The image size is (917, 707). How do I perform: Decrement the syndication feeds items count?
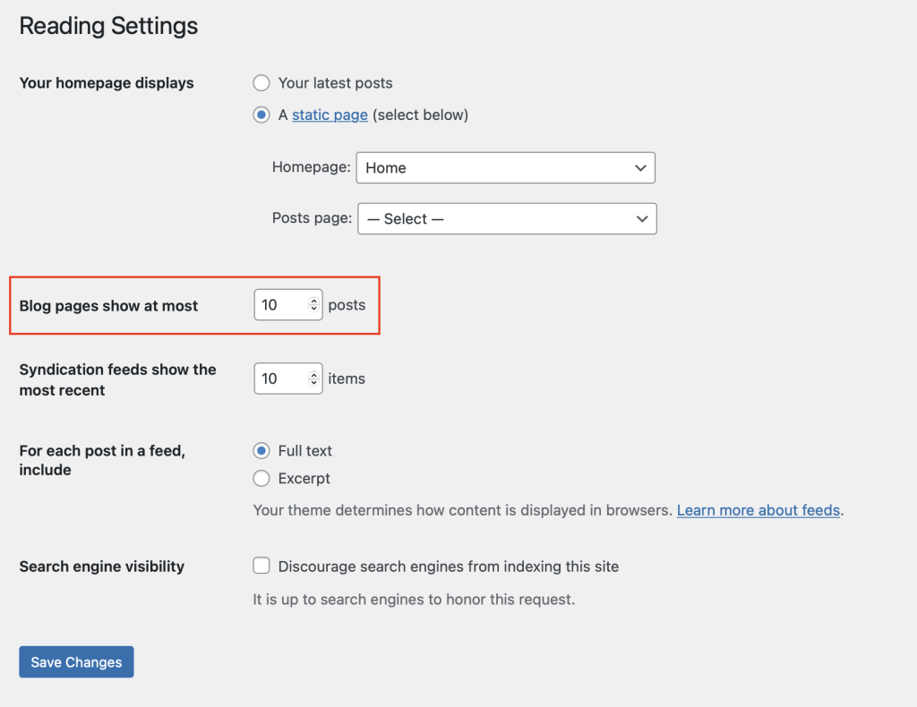click(x=315, y=384)
